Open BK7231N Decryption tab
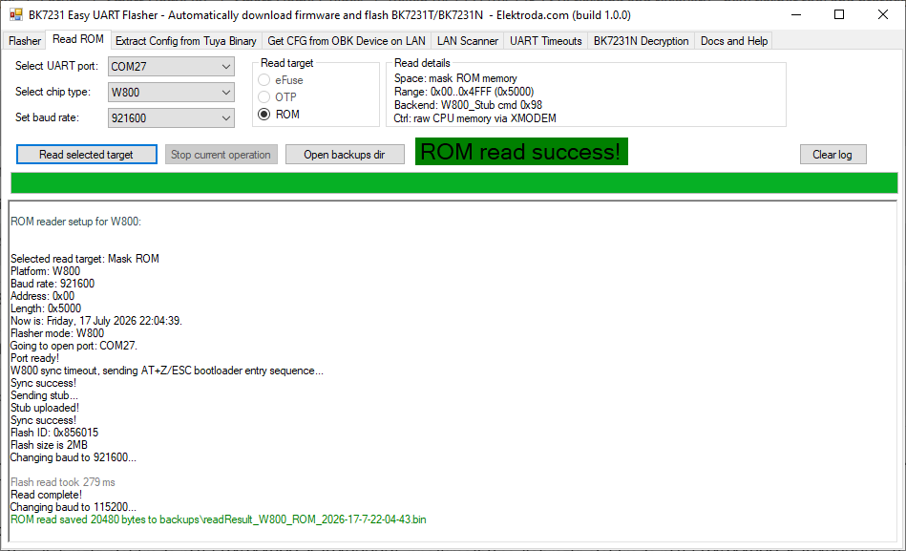The image size is (906, 551). [x=641, y=41]
